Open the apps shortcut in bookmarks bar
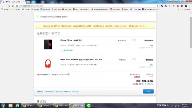 tap(6, 9)
